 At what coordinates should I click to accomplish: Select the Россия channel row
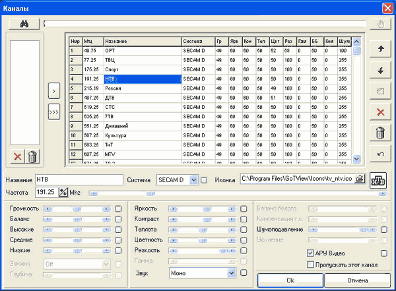[x=210, y=88]
